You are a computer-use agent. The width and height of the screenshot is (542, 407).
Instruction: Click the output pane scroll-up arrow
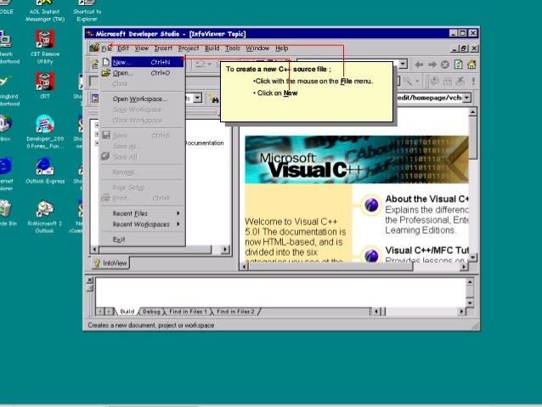point(470,282)
